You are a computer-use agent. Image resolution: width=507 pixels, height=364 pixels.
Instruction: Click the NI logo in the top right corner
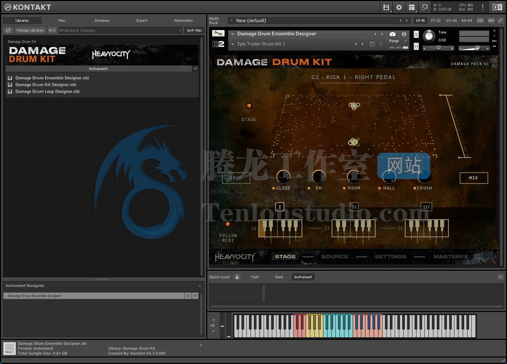coord(497,7)
